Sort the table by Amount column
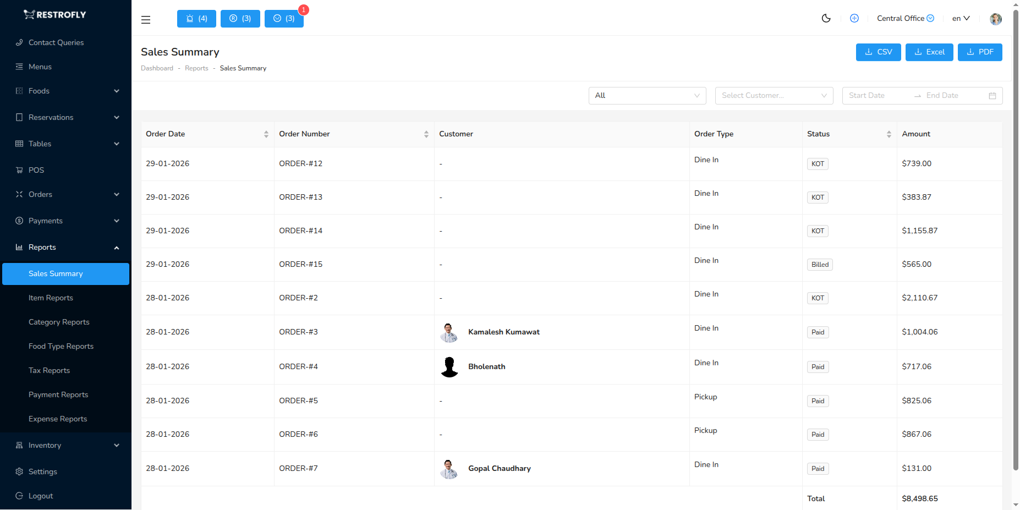This screenshot has height=510, width=1020. [916, 134]
